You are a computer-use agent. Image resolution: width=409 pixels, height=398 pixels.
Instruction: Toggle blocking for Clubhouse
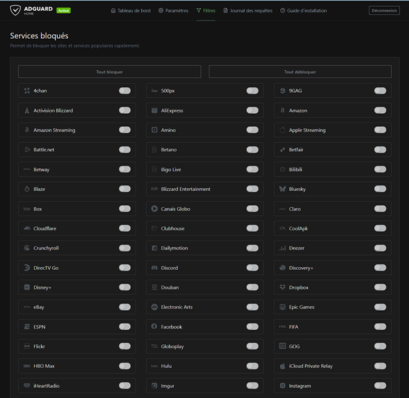tap(252, 228)
